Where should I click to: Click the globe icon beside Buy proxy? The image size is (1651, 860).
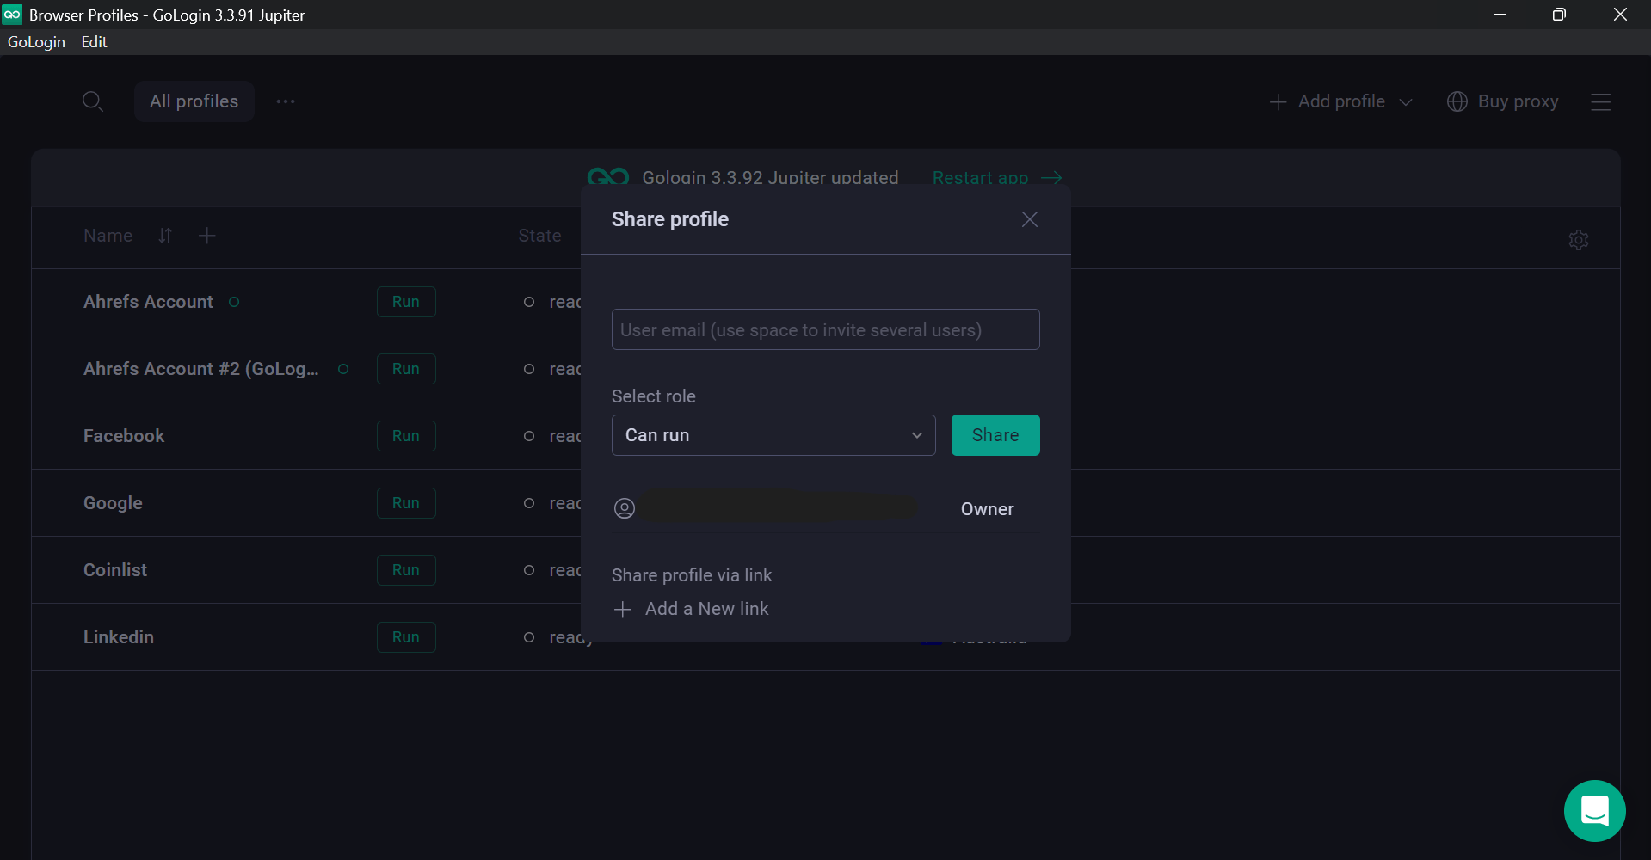(x=1457, y=101)
